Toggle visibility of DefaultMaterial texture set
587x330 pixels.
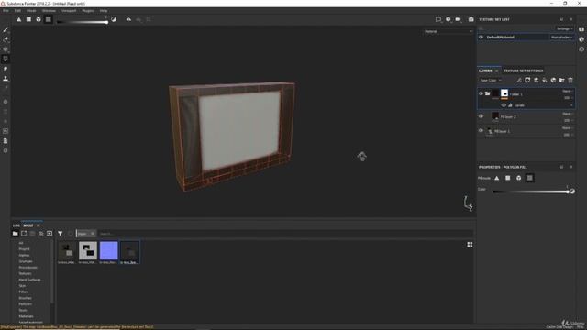(481, 38)
